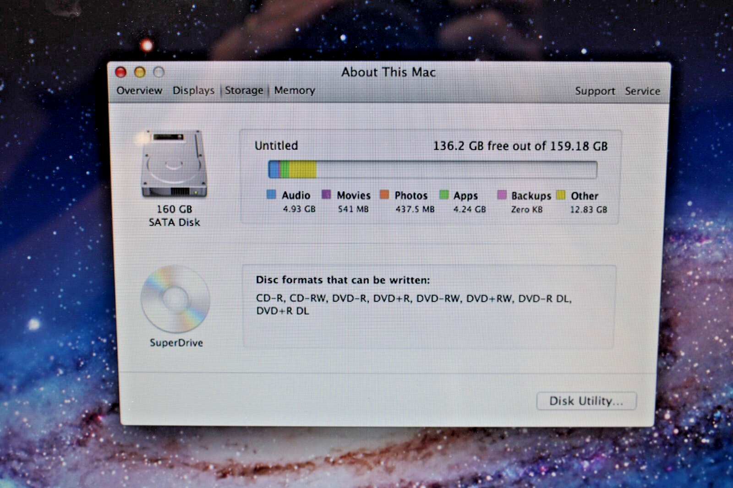
Task: Open the Displays tab
Action: [x=193, y=90]
